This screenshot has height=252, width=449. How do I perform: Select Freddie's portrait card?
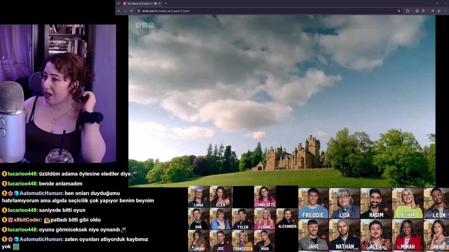[313, 203]
